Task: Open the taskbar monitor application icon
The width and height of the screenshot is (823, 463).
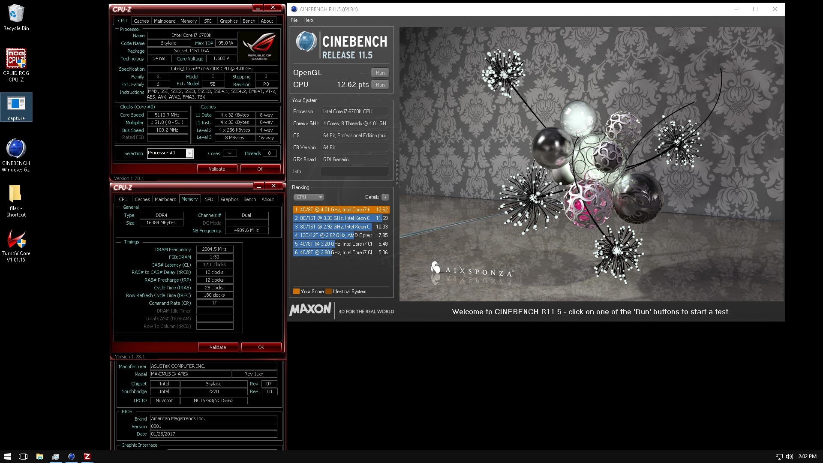Action: coord(55,457)
